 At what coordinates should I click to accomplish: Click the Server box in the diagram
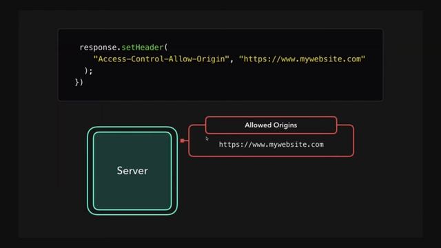pyautogui.click(x=132, y=171)
